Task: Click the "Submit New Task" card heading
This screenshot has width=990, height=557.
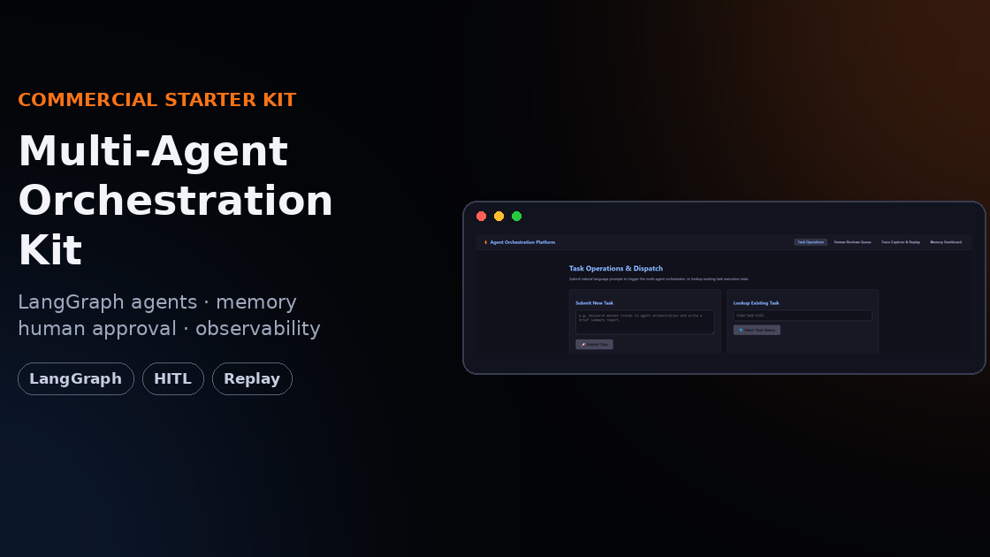Action: [x=594, y=303]
